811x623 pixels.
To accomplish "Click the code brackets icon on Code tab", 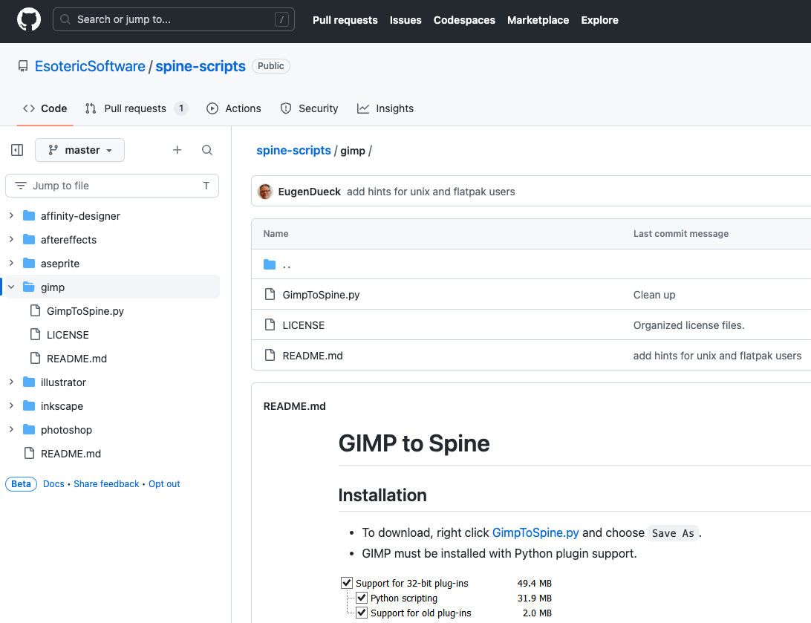I will click(x=29, y=108).
